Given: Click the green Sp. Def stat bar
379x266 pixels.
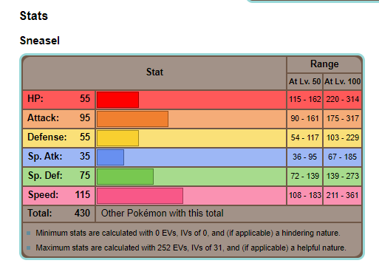Looking at the screenshot, I should click(125, 177).
